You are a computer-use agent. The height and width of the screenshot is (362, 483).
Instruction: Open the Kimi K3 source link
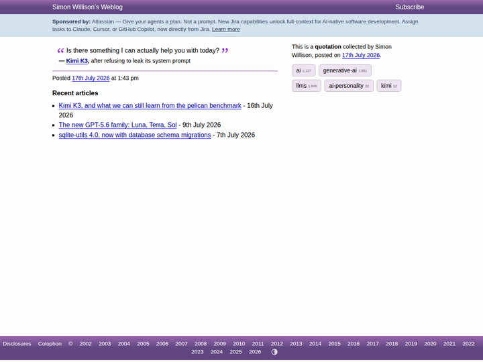click(x=76, y=60)
